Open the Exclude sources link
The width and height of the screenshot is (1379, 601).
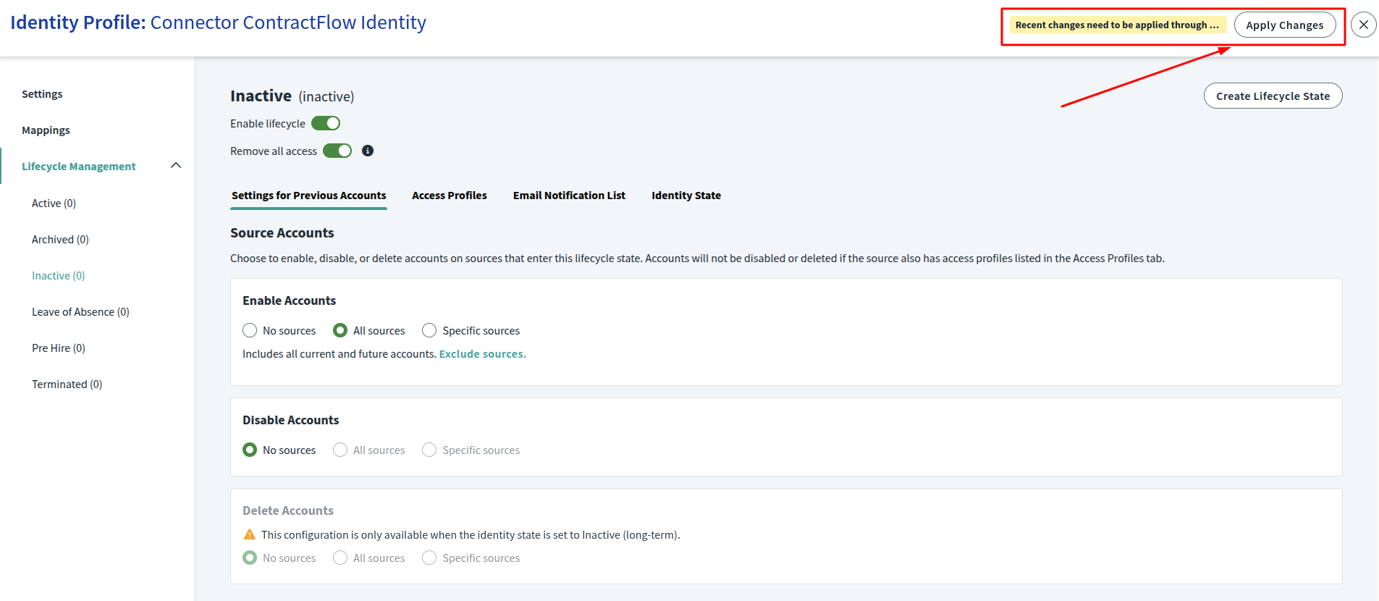pos(482,354)
